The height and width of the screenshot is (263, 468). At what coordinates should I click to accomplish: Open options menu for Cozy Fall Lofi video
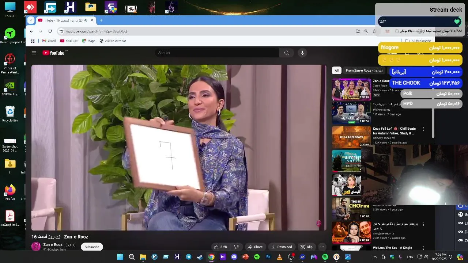pos(424,129)
